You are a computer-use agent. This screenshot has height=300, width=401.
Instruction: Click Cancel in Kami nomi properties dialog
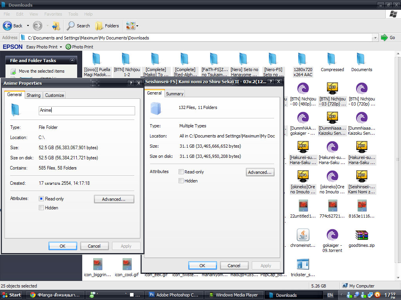click(x=234, y=266)
